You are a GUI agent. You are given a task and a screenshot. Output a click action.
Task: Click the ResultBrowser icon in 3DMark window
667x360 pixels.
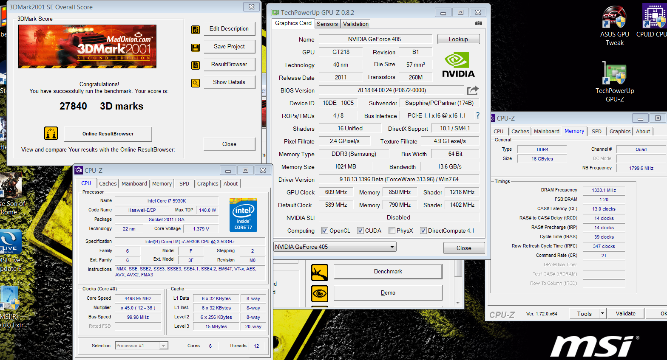coord(196,65)
